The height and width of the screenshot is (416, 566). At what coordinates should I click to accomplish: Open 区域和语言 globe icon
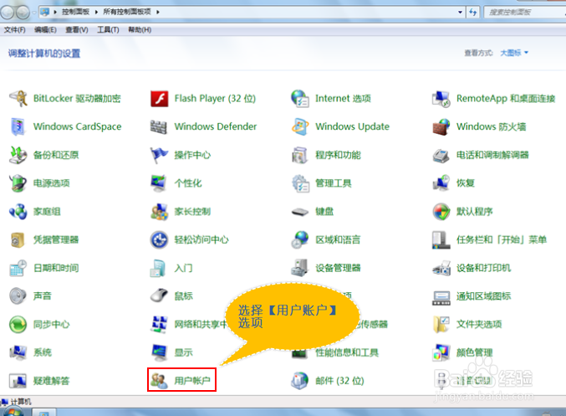(x=300, y=239)
